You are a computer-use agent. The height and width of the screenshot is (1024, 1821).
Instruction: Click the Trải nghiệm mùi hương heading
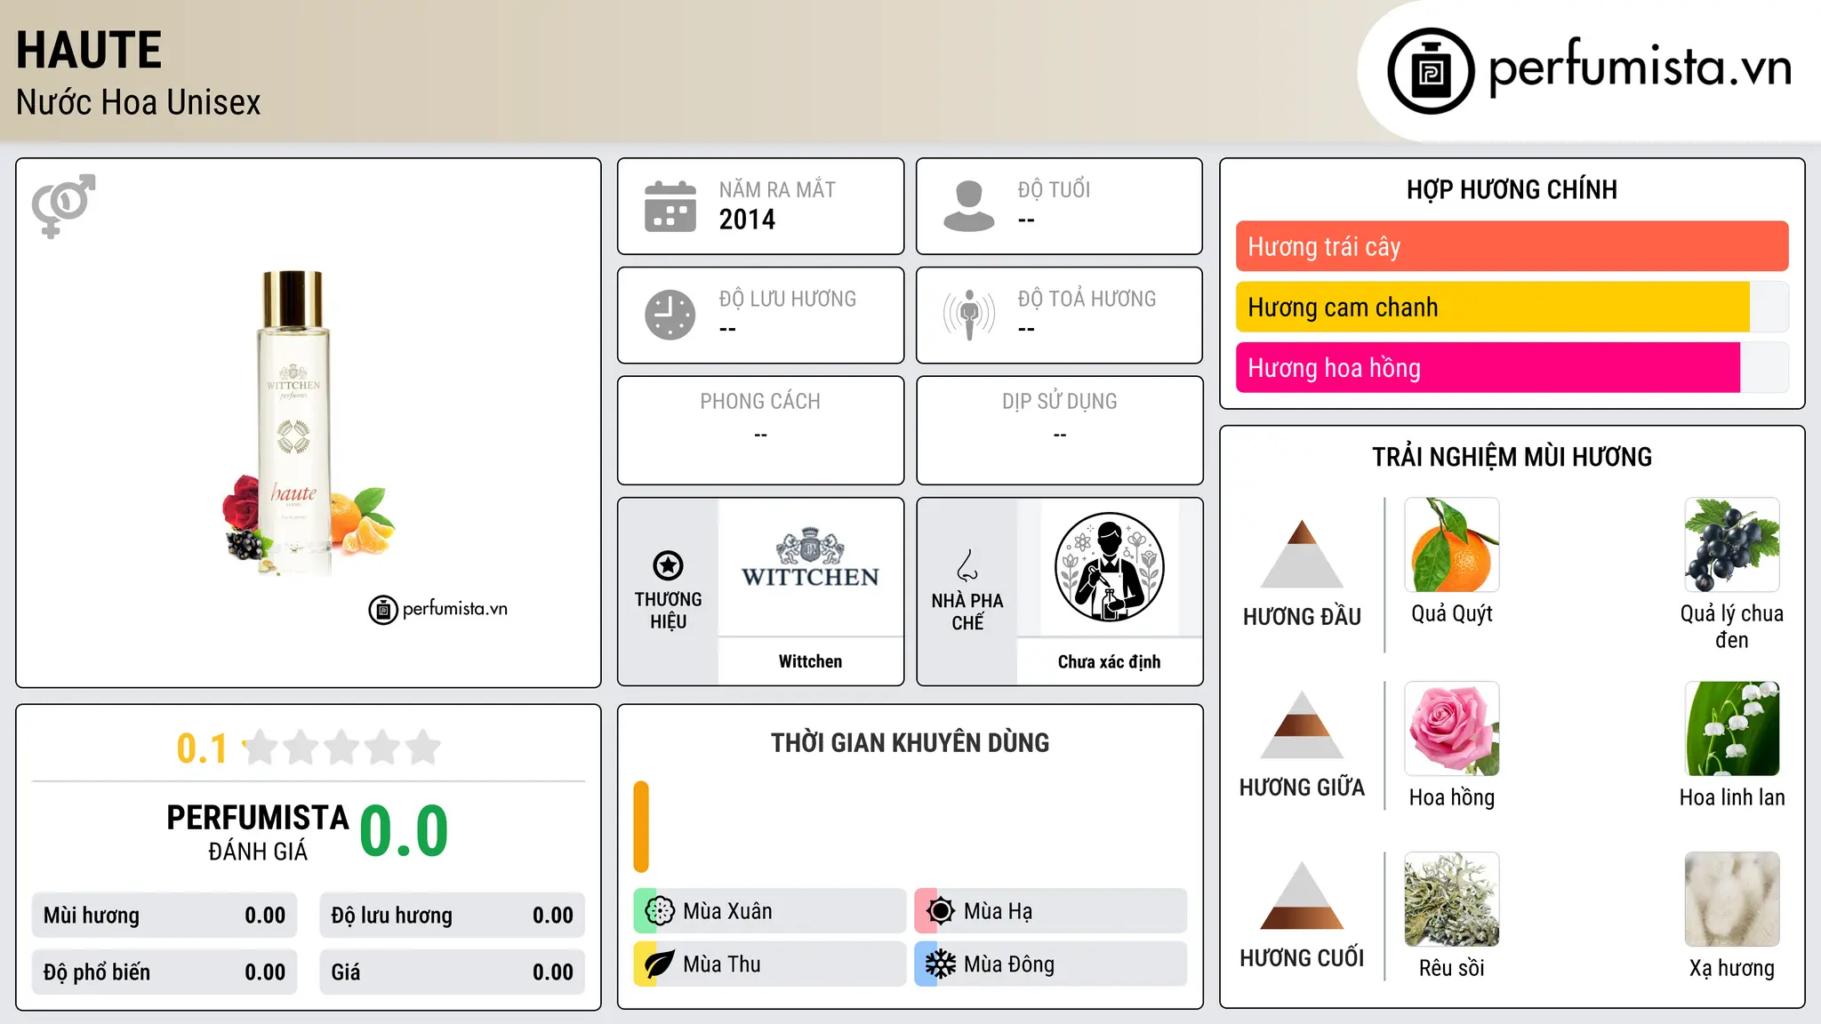tap(1512, 457)
